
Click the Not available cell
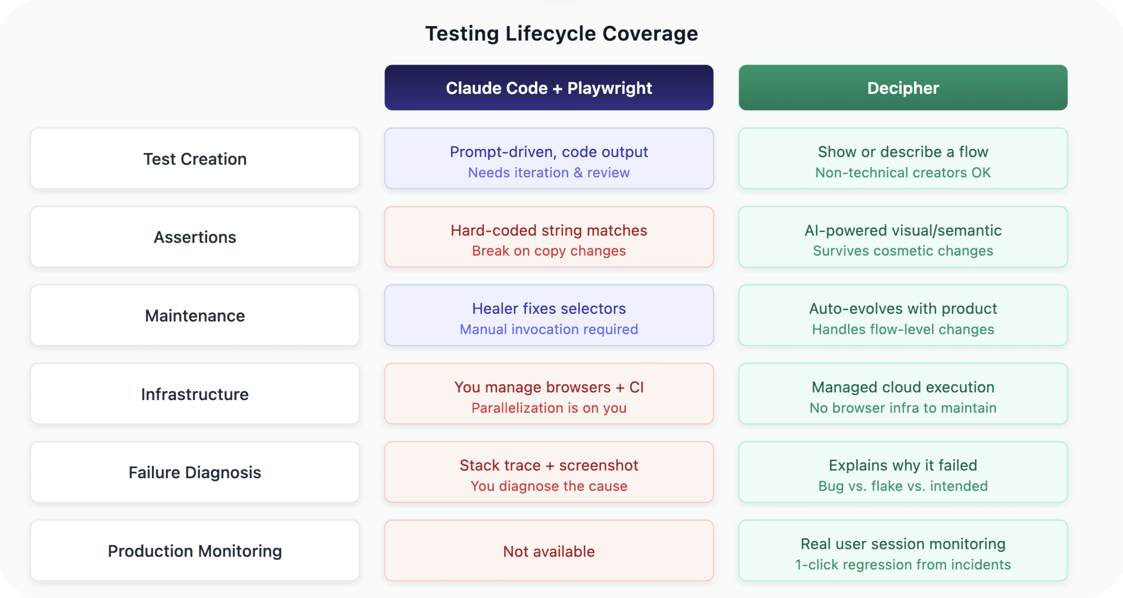549,551
